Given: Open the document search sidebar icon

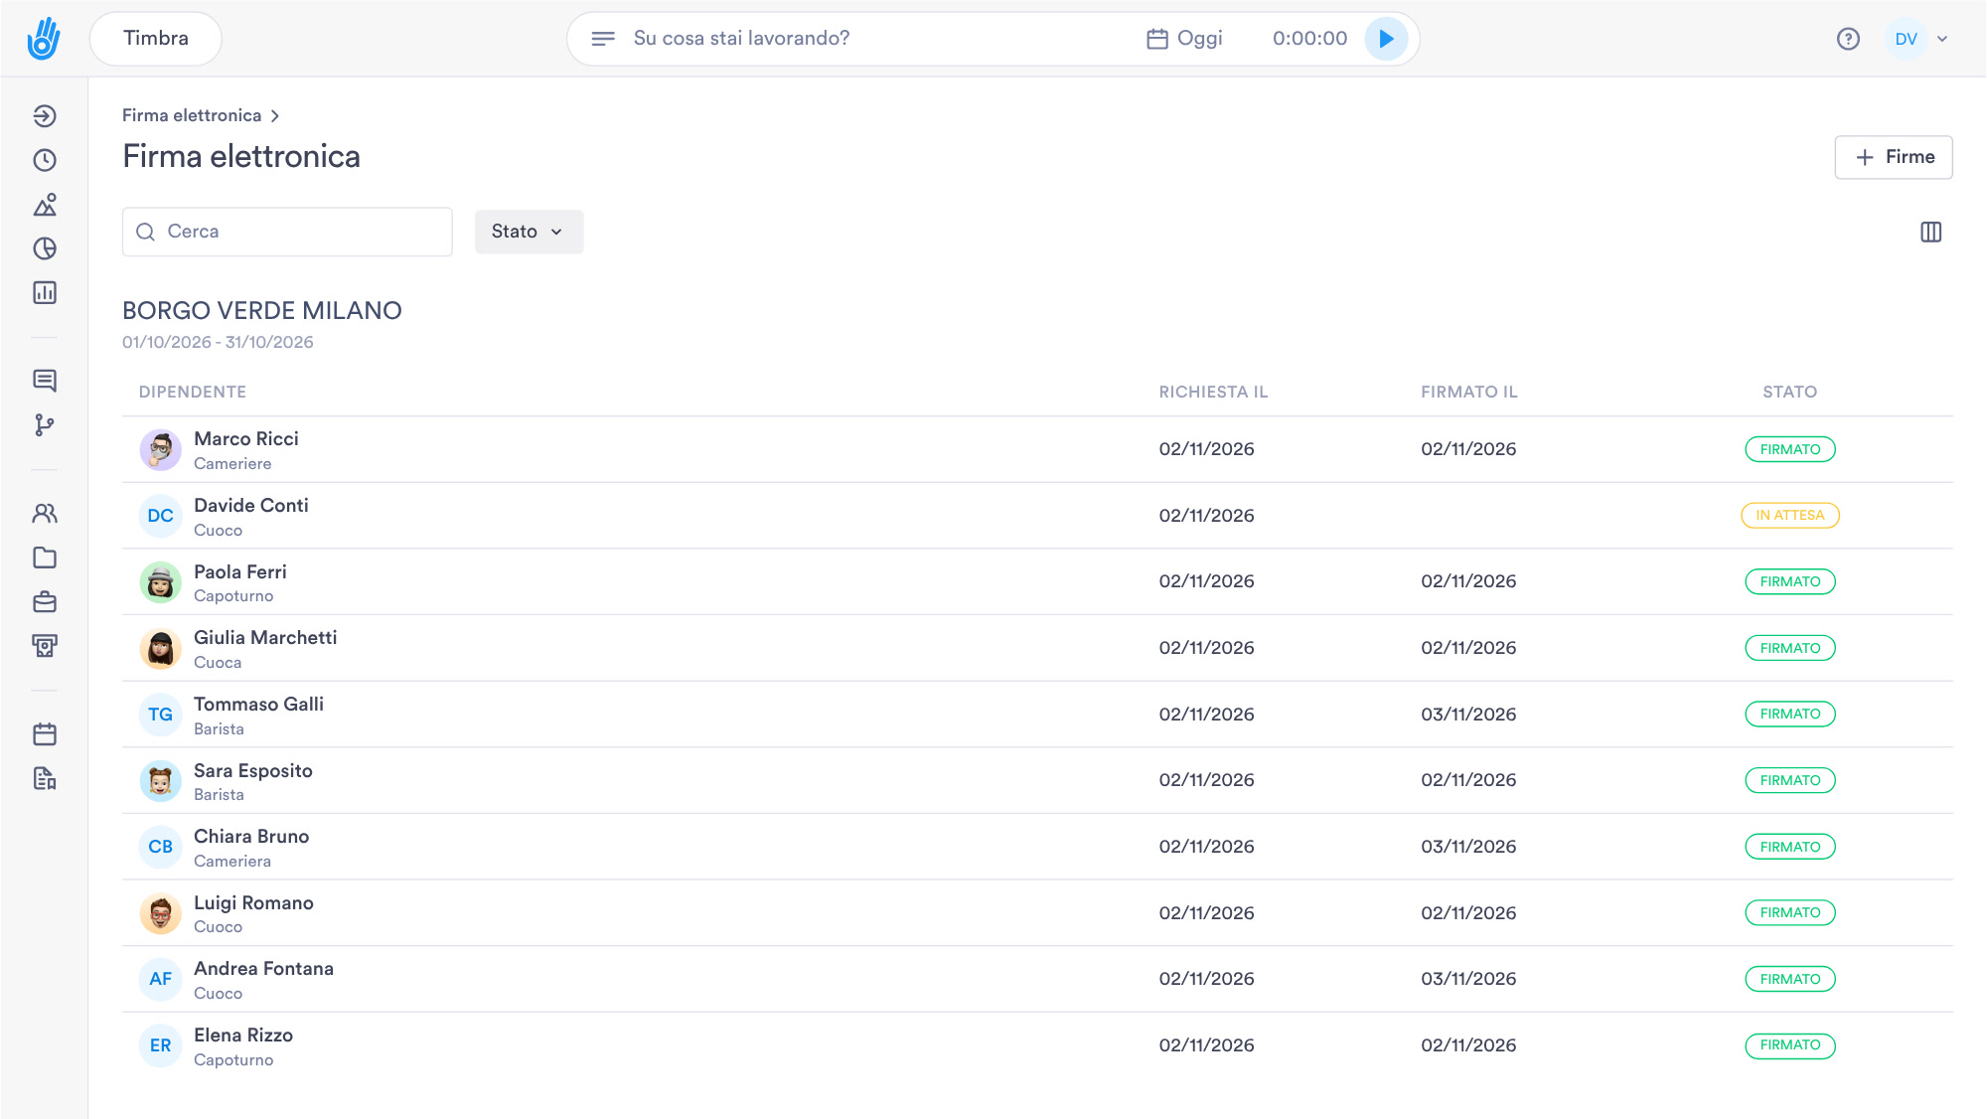Looking at the screenshot, I should coord(45,778).
